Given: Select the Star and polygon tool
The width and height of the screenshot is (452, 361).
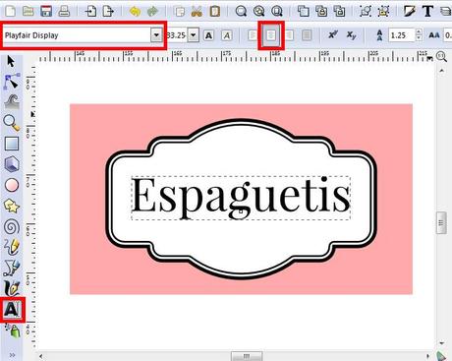Looking at the screenshot, I should coord(12,206).
